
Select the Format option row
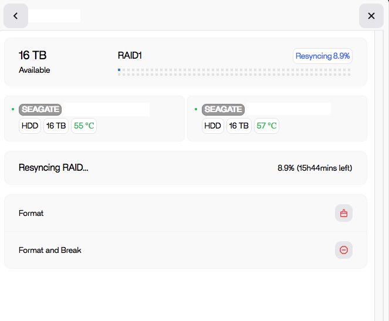click(176, 213)
